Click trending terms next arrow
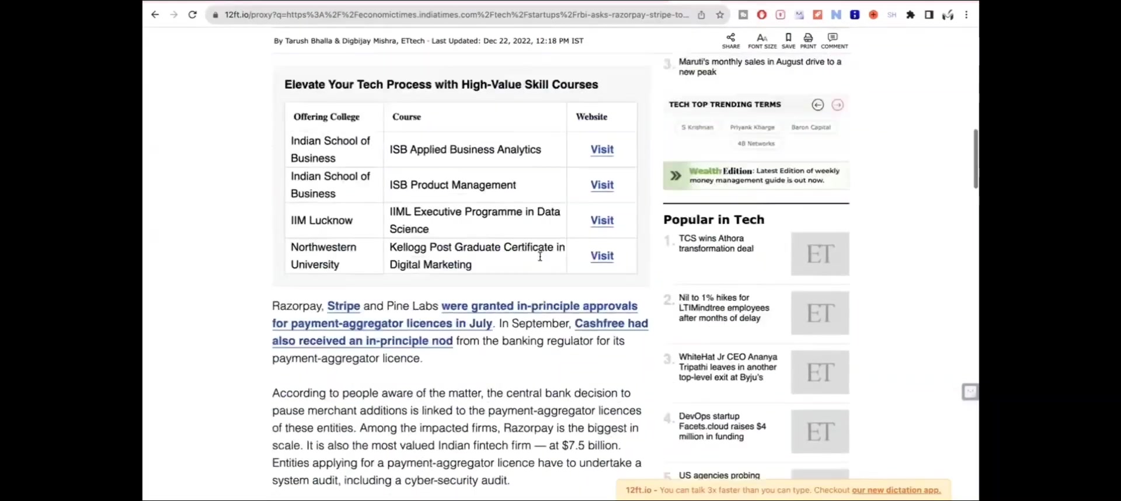1121x501 pixels. [x=838, y=105]
